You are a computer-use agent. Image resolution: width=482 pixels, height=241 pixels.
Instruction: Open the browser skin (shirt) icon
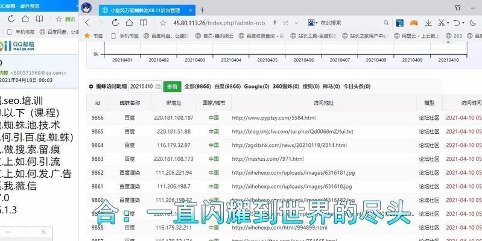[458, 8]
